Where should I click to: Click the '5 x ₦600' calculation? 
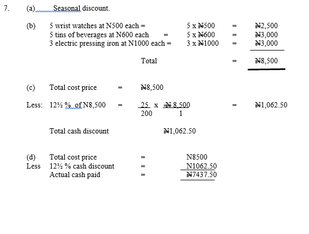[201, 35]
